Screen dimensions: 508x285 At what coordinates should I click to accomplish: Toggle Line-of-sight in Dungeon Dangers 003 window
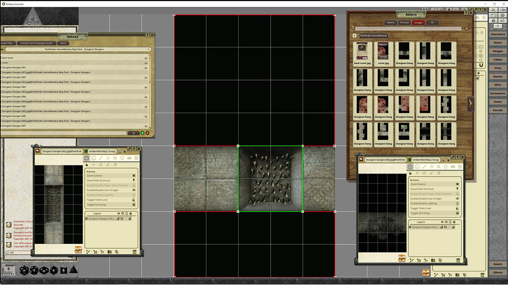[x=435, y=199]
